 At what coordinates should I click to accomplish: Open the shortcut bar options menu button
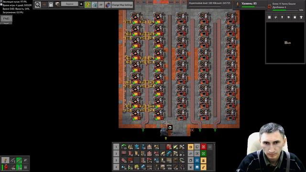pyautogui.click(x=210, y=147)
